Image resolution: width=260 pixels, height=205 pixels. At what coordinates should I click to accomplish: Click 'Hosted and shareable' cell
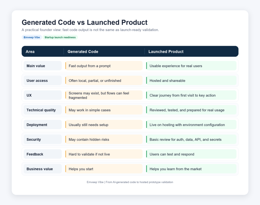coord(191,80)
